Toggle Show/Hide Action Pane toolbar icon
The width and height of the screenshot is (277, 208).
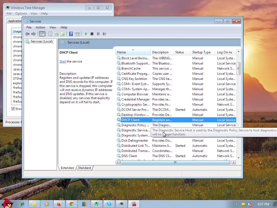77,34
